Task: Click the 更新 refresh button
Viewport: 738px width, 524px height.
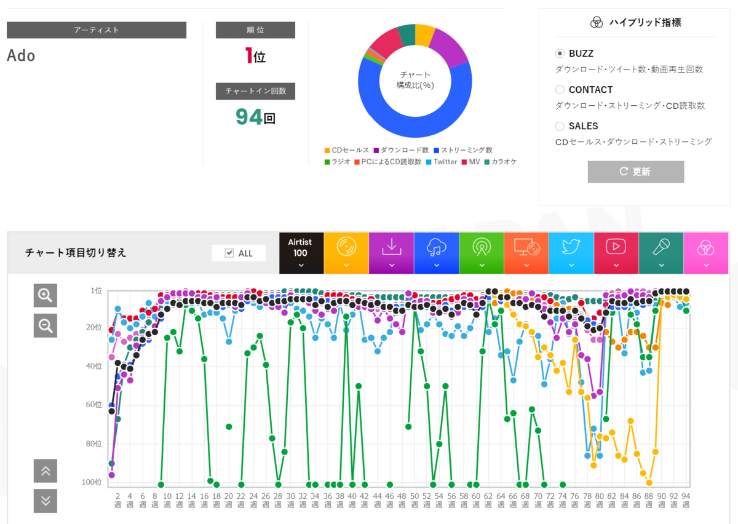Action: (636, 172)
